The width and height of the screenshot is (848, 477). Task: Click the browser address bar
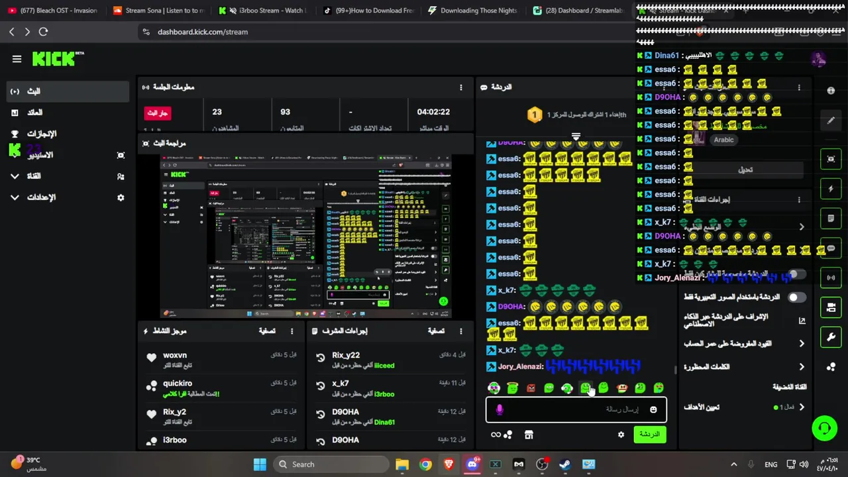tap(384, 32)
